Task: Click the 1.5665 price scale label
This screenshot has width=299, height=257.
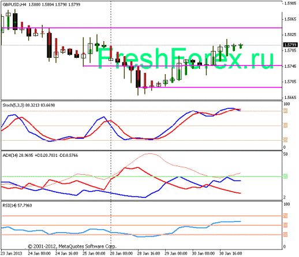Action: [290, 98]
